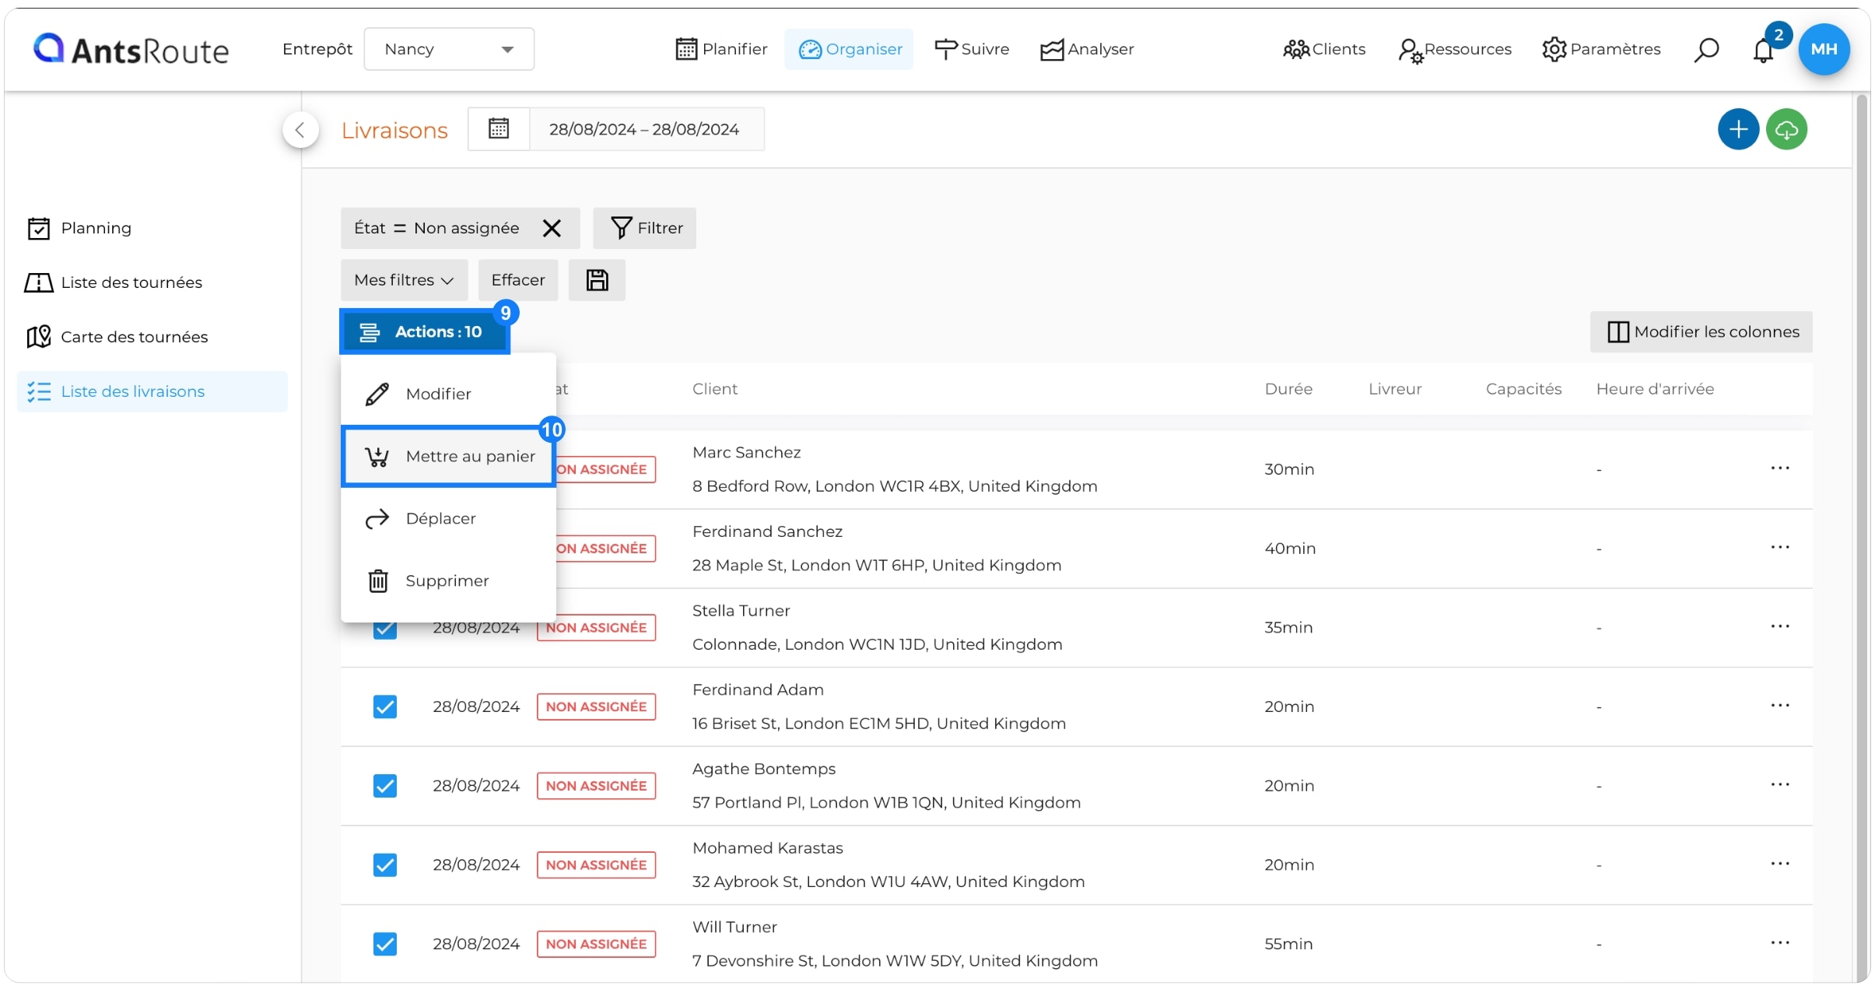Sort by the Client column header

[x=715, y=389]
